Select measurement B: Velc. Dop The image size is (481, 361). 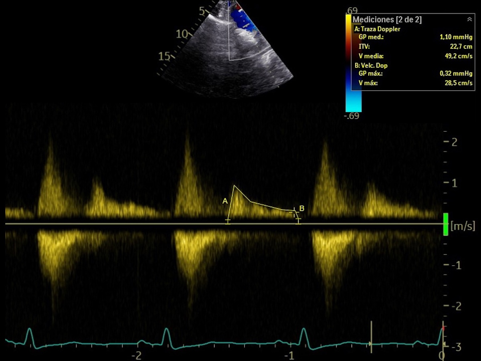(371, 65)
